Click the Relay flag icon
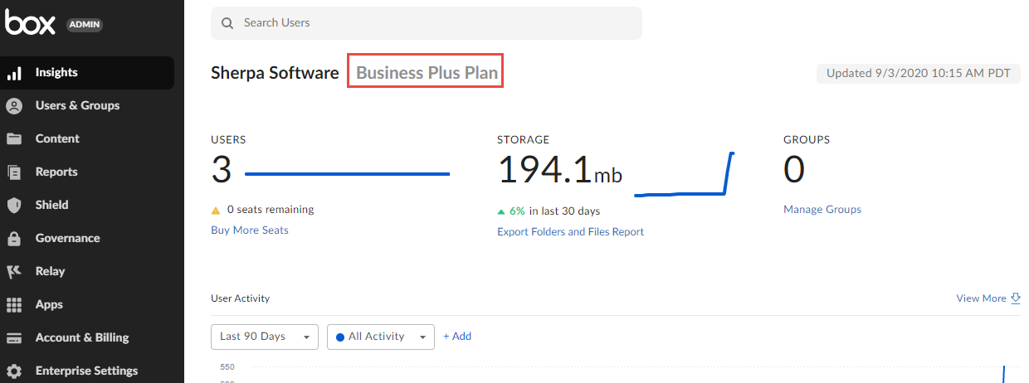Image resolution: width=1029 pixels, height=383 pixels. (x=14, y=272)
